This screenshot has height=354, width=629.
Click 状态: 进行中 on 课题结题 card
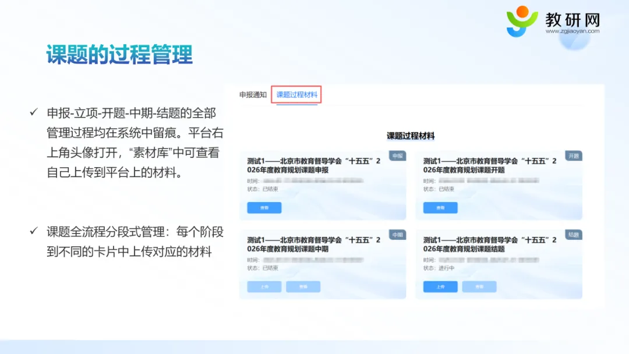click(439, 268)
